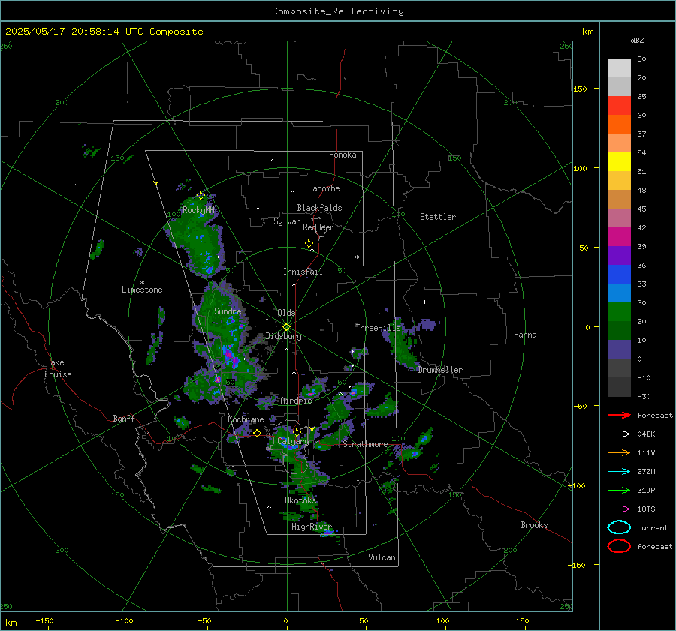Click the Composite_Reflectivity title

(338, 11)
